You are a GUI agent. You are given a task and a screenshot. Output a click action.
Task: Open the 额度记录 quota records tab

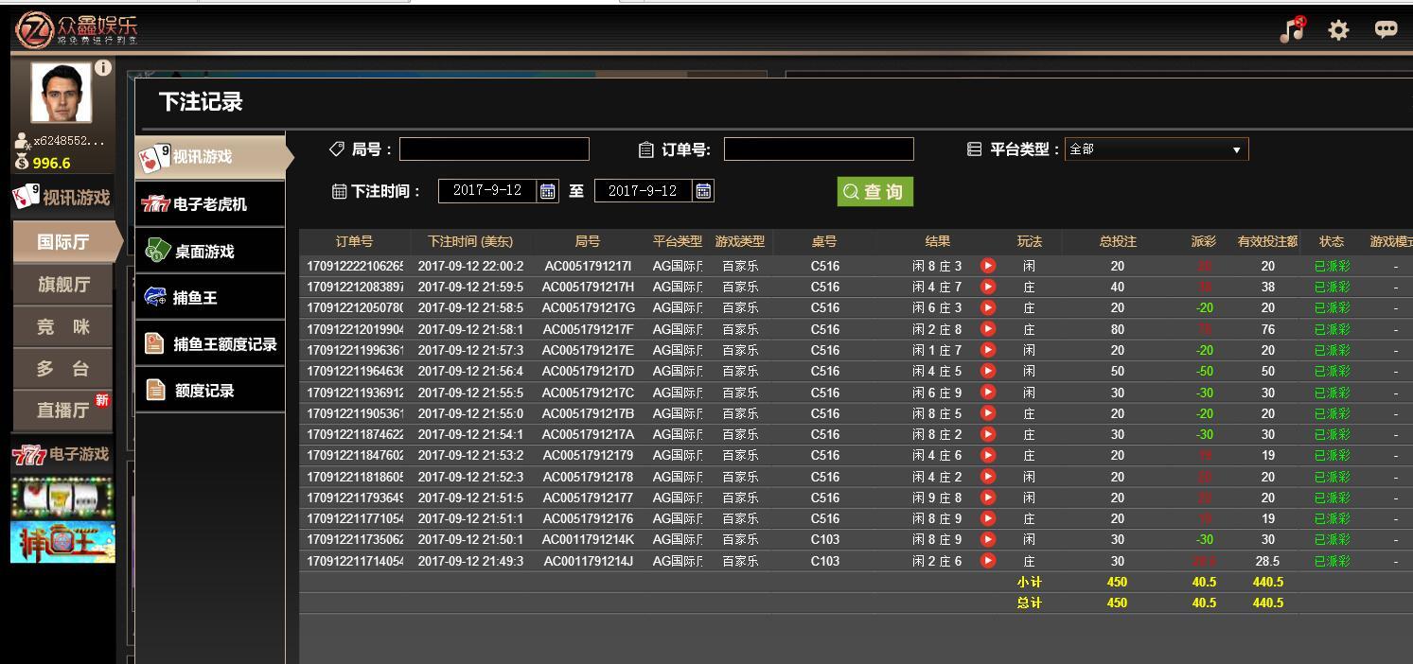tap(209, 391)
